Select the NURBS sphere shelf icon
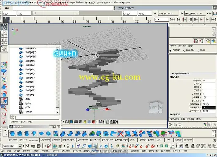Image resolution: width=217 pixels, height=157 pixels. click(12, 134)
